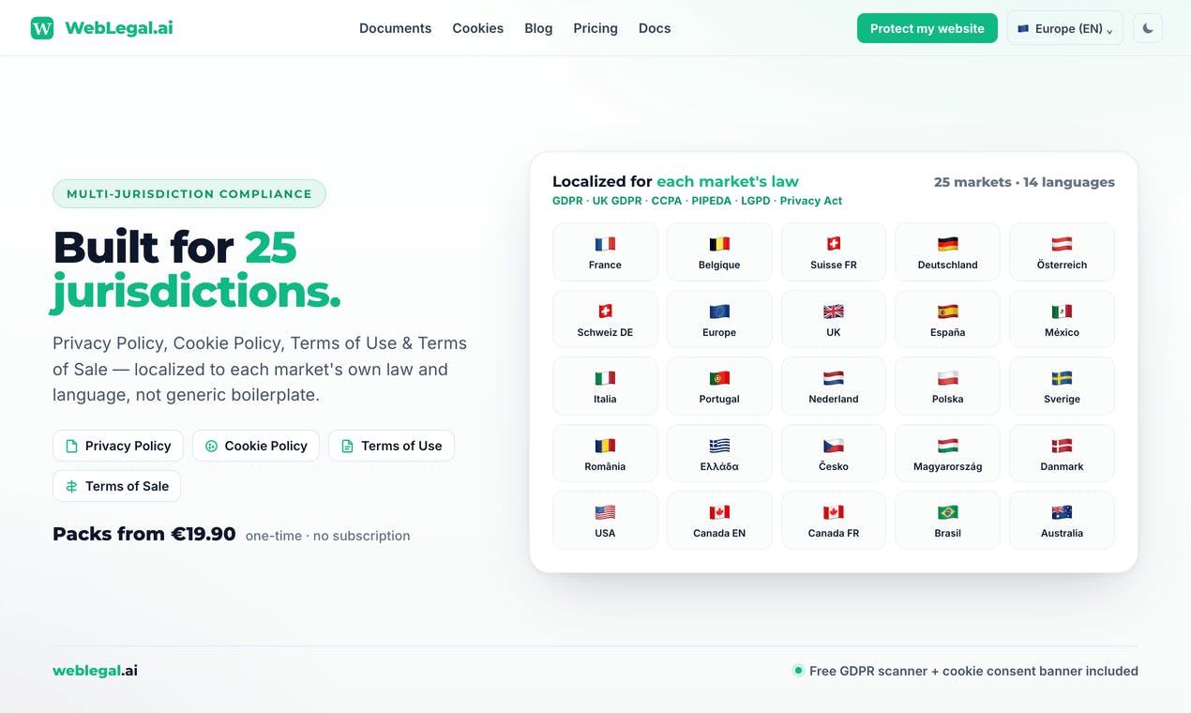Click the 'one-time · no subscription' text
This screenshot has height=713, width=1191.
click(327, 536)
